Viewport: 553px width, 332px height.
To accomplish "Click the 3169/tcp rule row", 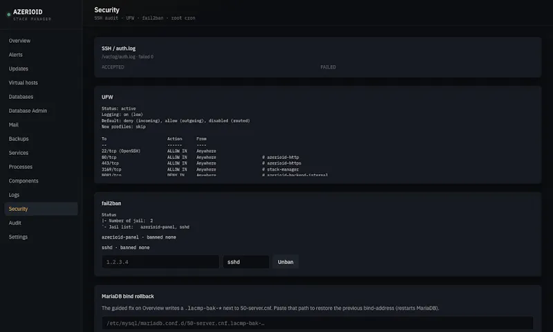I will tap(200, 169).
